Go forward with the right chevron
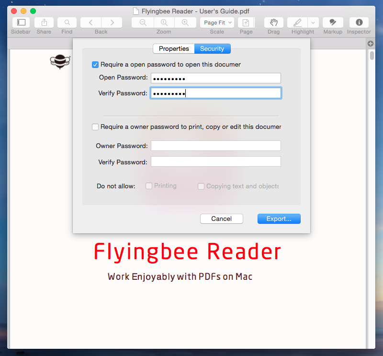 coord(112,23)
